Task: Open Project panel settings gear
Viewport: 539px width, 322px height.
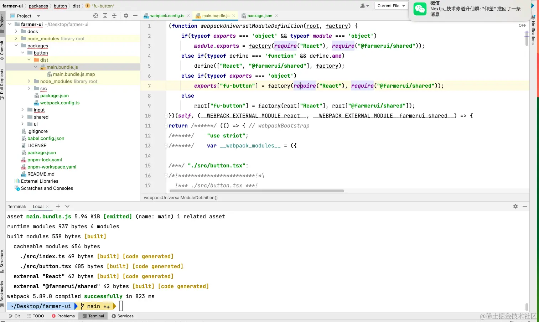Action: pos(126,16)
